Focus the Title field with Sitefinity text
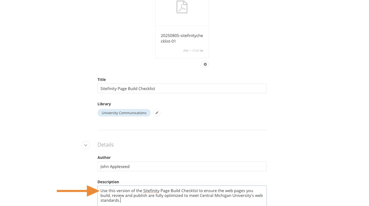 182,89
